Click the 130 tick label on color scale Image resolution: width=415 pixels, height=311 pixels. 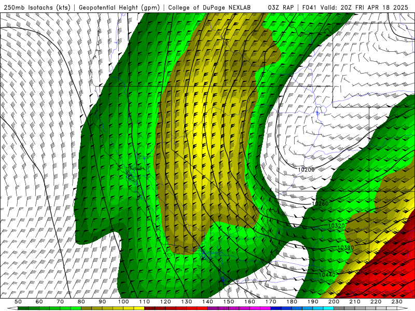(187, 302)
